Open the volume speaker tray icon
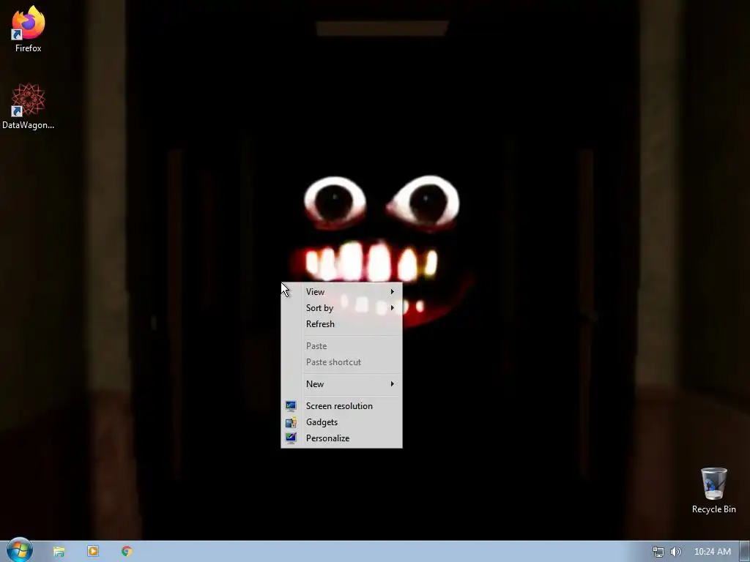Viewport: 750px width, 562px height. [x=675, y=552]
